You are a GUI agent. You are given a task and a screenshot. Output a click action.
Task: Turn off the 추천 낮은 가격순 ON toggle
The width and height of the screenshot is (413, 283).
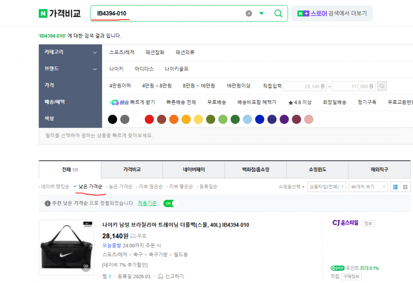[x=172, y=204]
